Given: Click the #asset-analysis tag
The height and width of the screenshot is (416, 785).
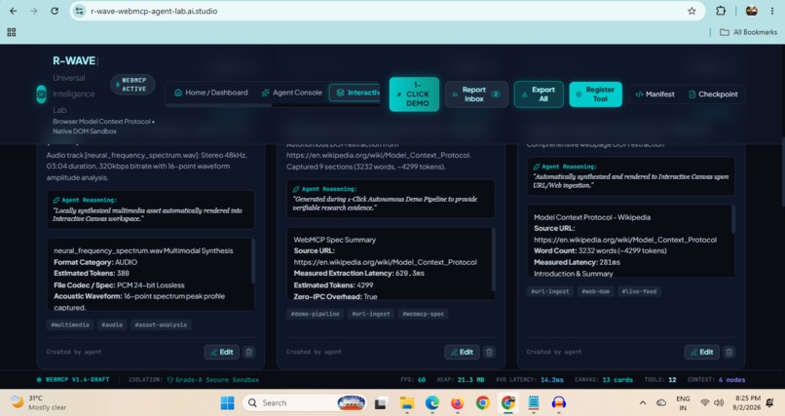Looking at the screenshot, I should point(161,324).
